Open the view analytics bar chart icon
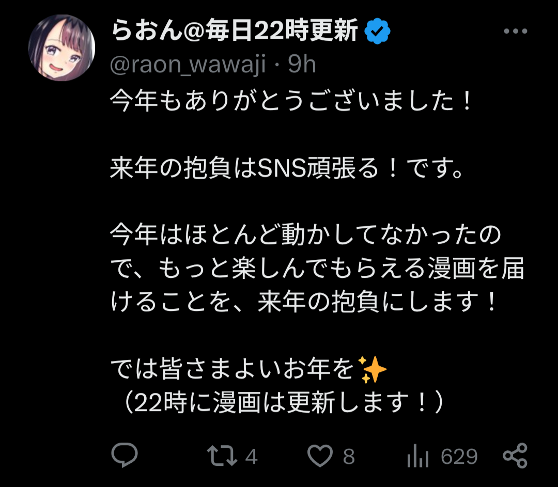 pos(418,455)
